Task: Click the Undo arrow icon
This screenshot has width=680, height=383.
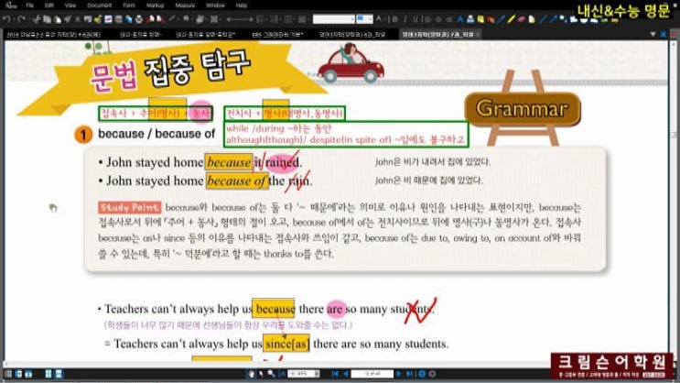Action: 6,19
